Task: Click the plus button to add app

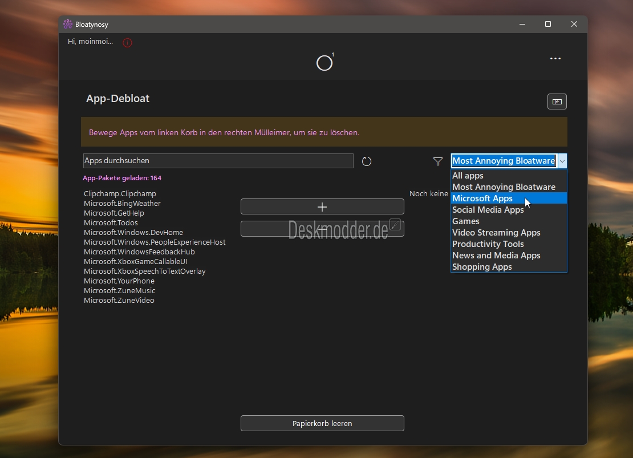Action: tap(322, 207)
